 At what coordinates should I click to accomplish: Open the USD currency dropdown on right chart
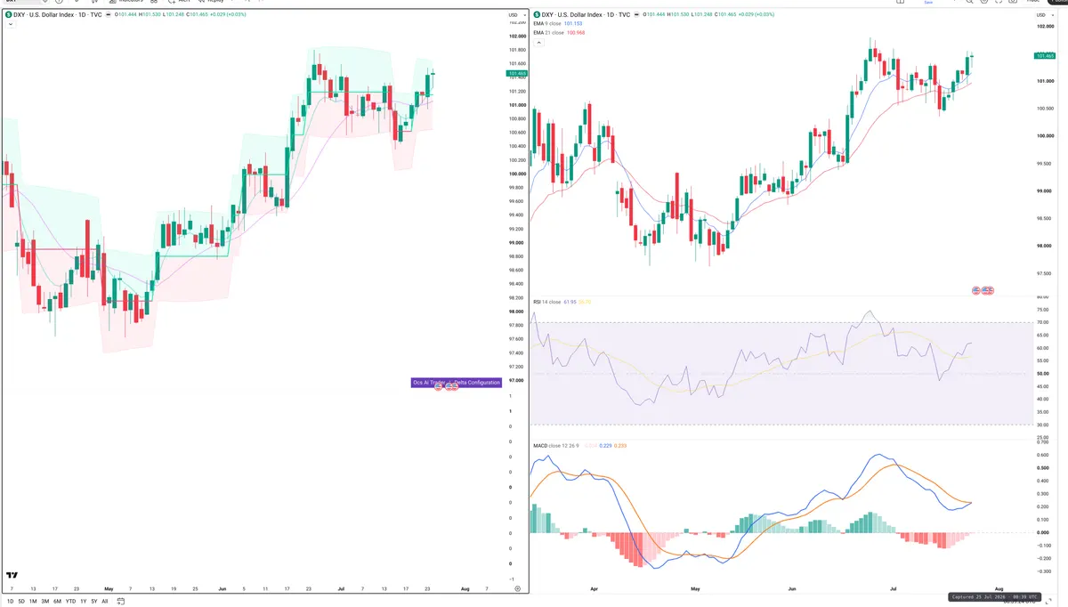1044,15
